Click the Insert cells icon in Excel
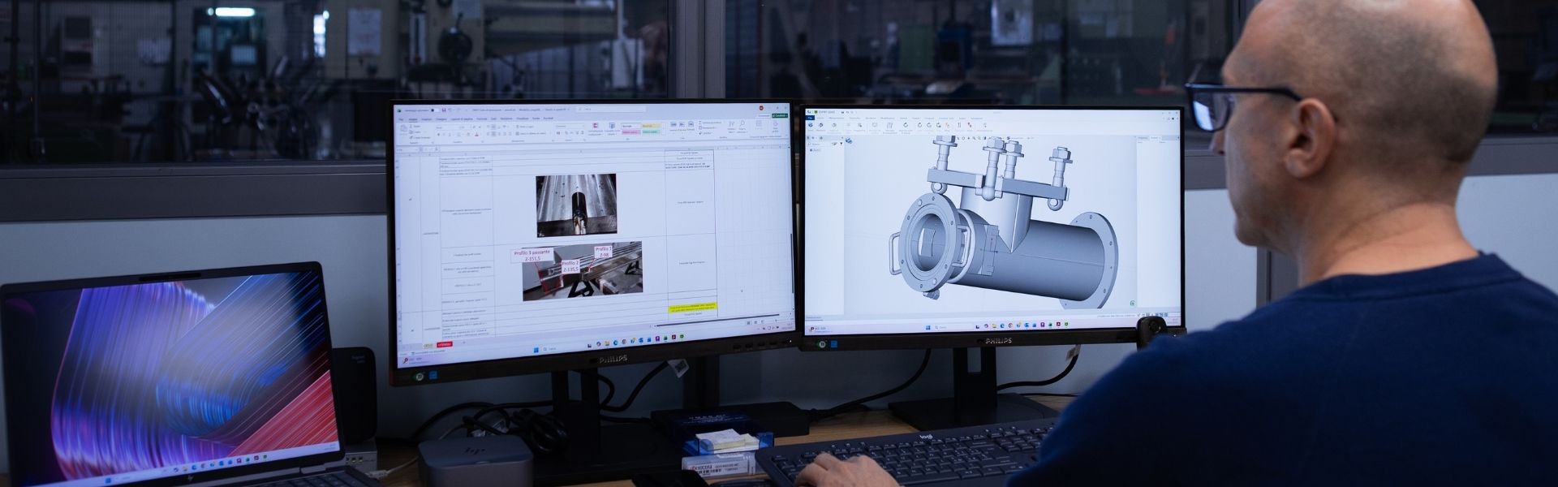1558x487 pixels. coord(674,126)
